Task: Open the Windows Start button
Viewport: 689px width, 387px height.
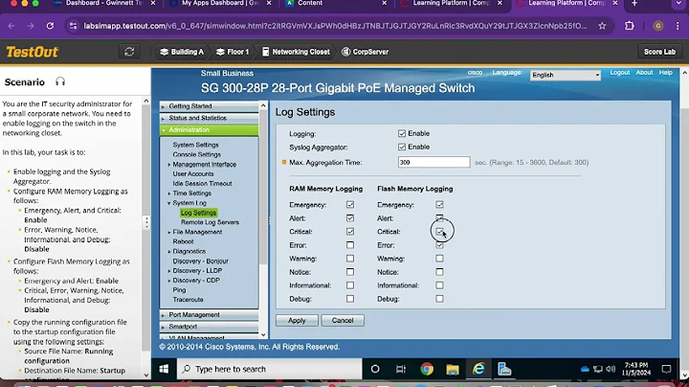Action: click(x=164, y=369)
